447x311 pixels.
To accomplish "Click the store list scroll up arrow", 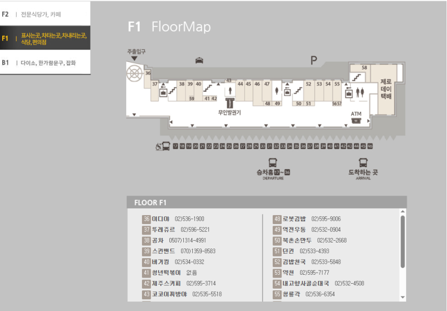I will point(402,211).
